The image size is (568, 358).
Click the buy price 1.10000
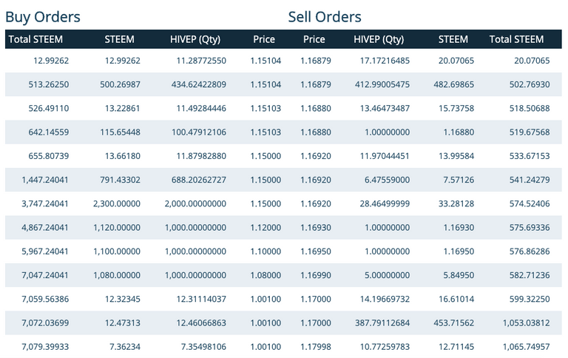point(266,251)
